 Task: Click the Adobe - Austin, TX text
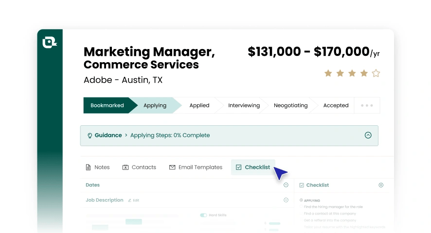point(123,80)
